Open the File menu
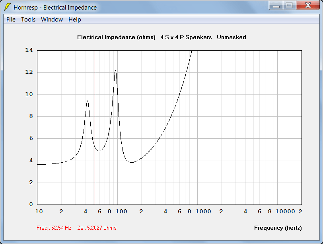 coord(11,20)
